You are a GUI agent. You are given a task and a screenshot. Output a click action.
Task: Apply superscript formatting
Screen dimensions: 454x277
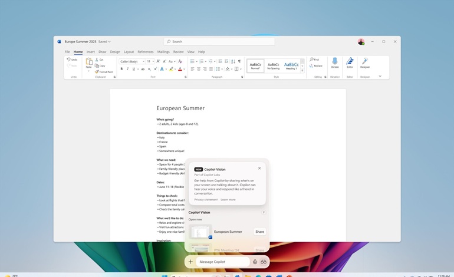[x=155, y=69]
